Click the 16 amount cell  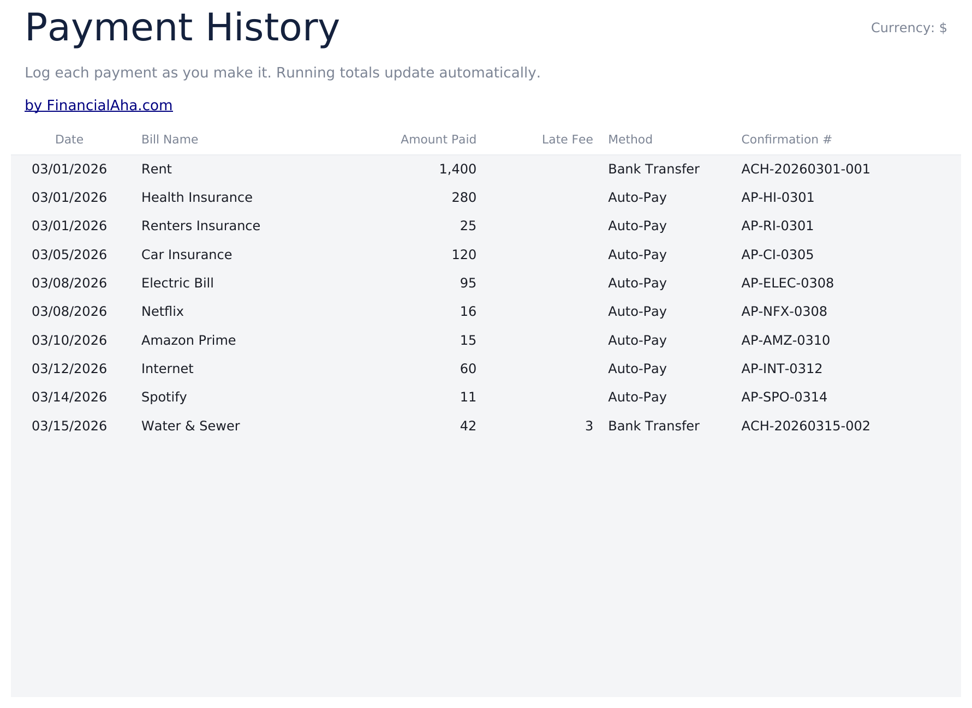468,311
